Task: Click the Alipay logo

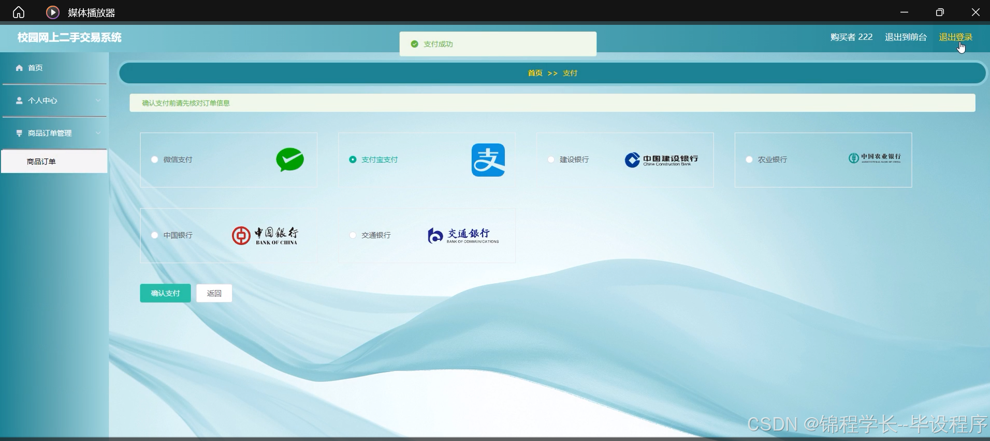Action: click(488, 160)
